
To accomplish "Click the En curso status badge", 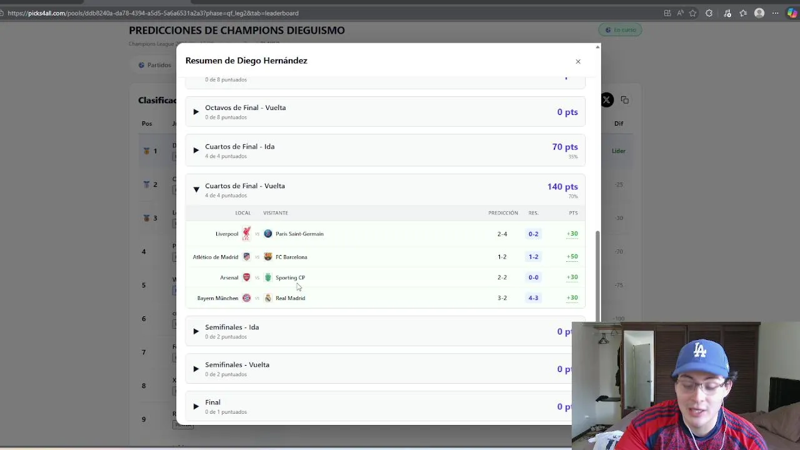I will [x=621, y=30].
